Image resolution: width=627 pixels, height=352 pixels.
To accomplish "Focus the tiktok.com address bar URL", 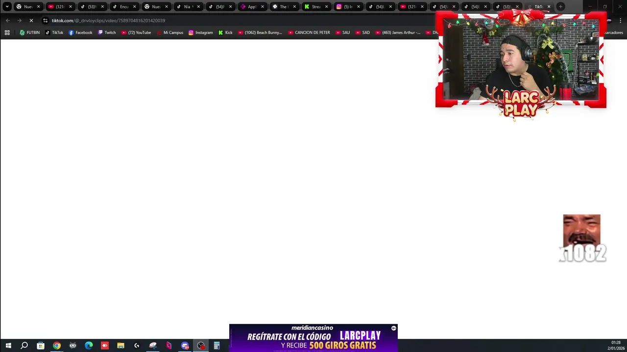I will click(x=108, y=21).
